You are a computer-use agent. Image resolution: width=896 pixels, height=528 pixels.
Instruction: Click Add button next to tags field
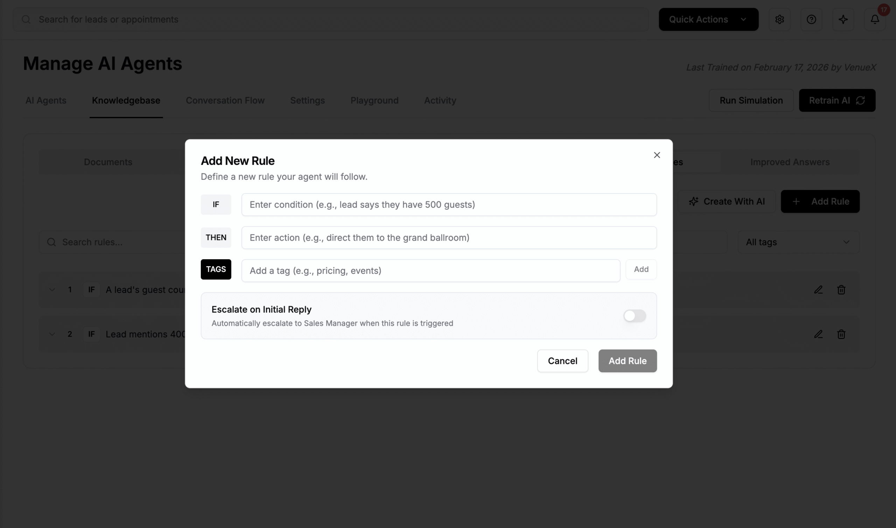tap(641, 269)
